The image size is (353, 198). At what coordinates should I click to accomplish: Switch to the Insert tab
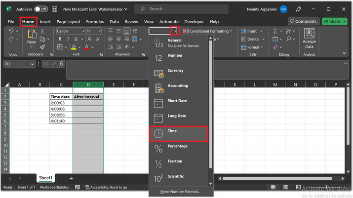click(45, 22)
